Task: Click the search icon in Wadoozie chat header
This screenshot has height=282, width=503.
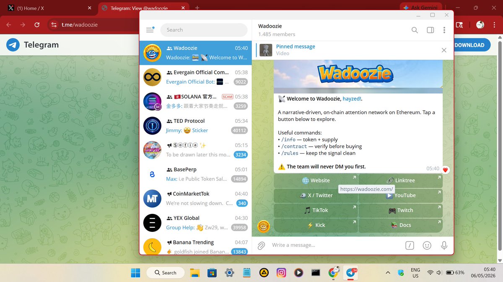Action: [415, 30]
